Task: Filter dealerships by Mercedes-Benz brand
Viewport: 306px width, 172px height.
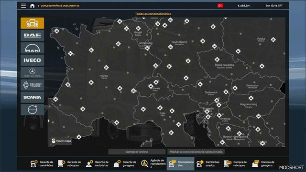Action: pyautogui.click(x=33, y=72)
